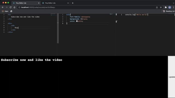This screenshot has height=98, width=175.
Task: Bookmark this page with the star icon
Action: (161, 7)
